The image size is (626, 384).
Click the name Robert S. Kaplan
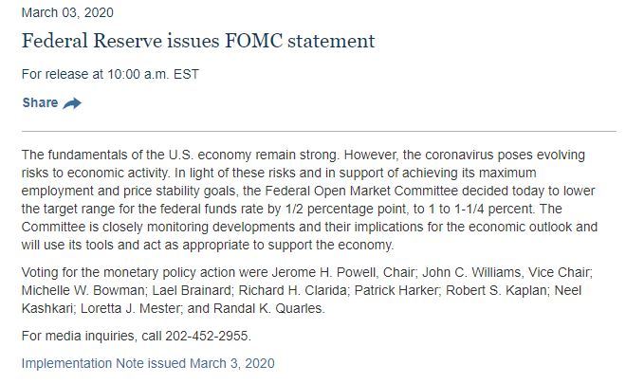point(496,290)
